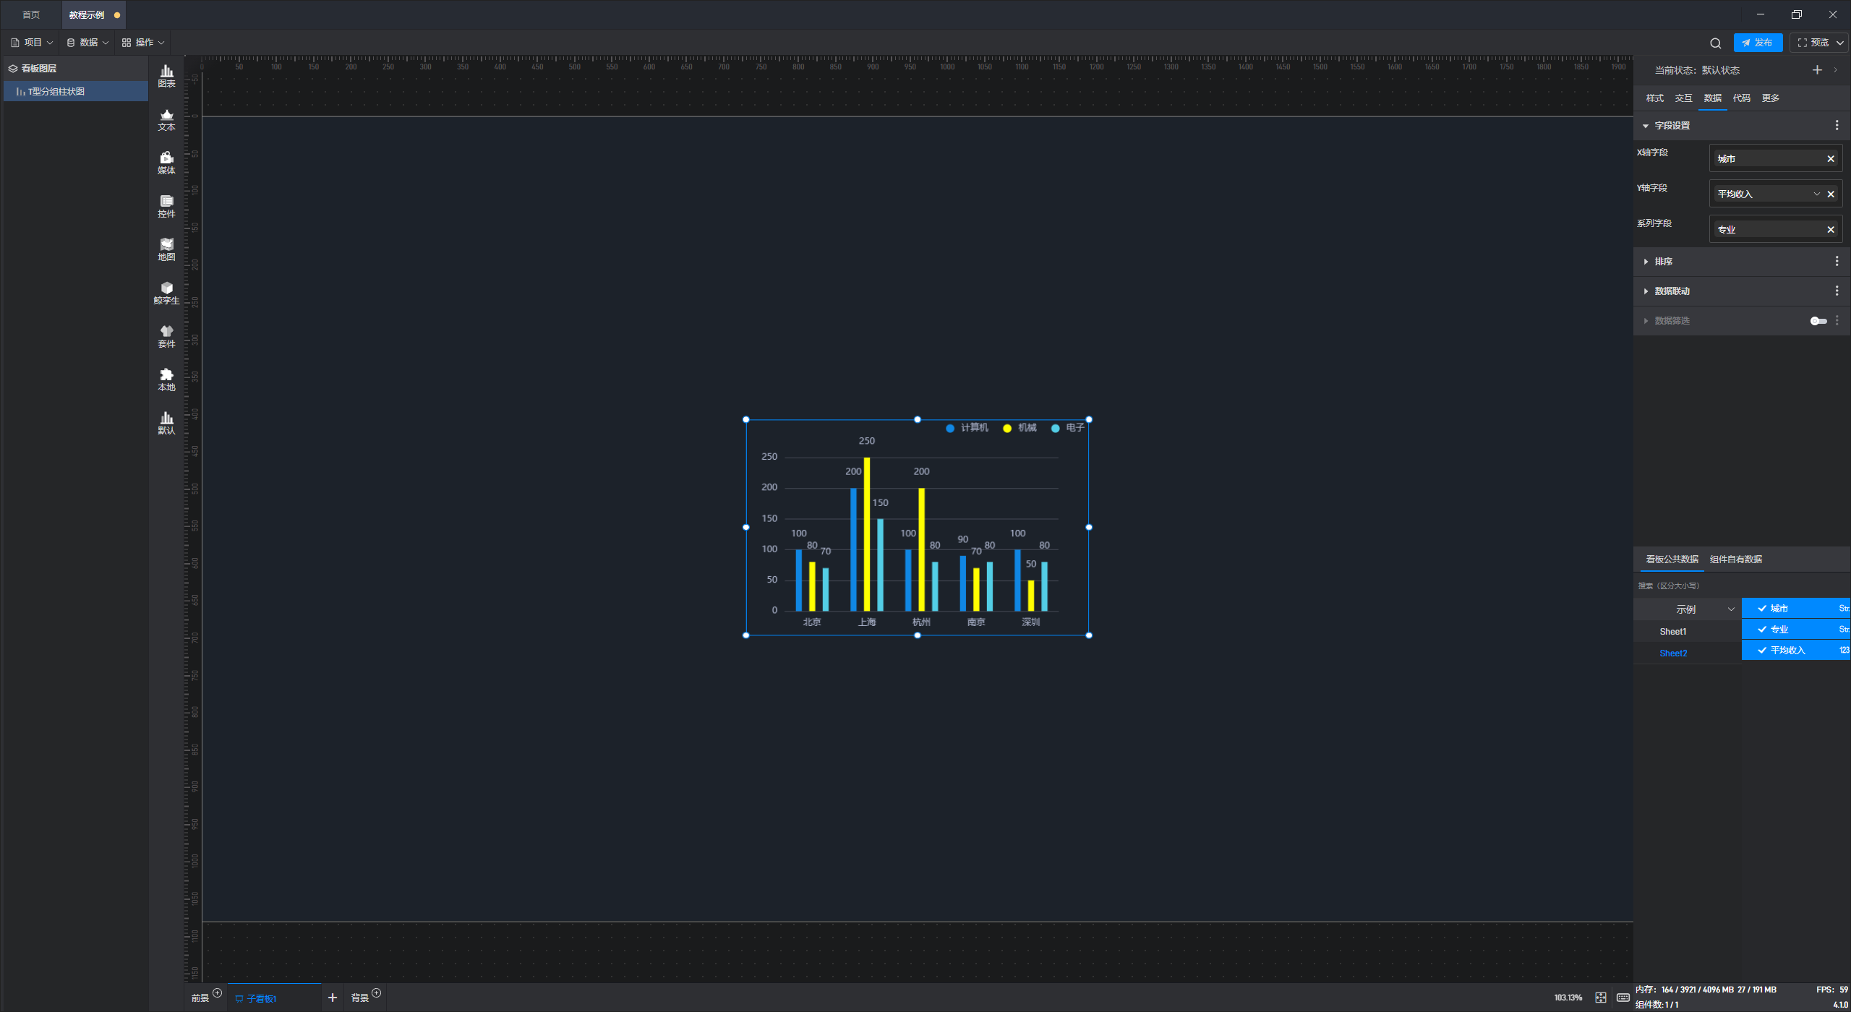Click the data field search box

(1741, 586)
